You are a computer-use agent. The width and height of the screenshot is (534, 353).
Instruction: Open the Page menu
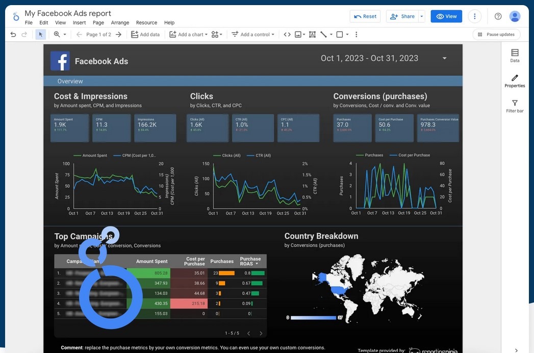(98, 22)
